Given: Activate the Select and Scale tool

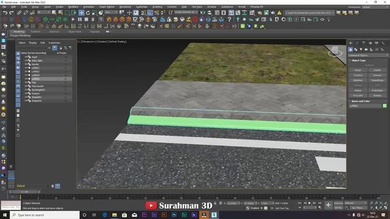Looking at the screenshot, I should pyautogui.click(x=94, y=12).
